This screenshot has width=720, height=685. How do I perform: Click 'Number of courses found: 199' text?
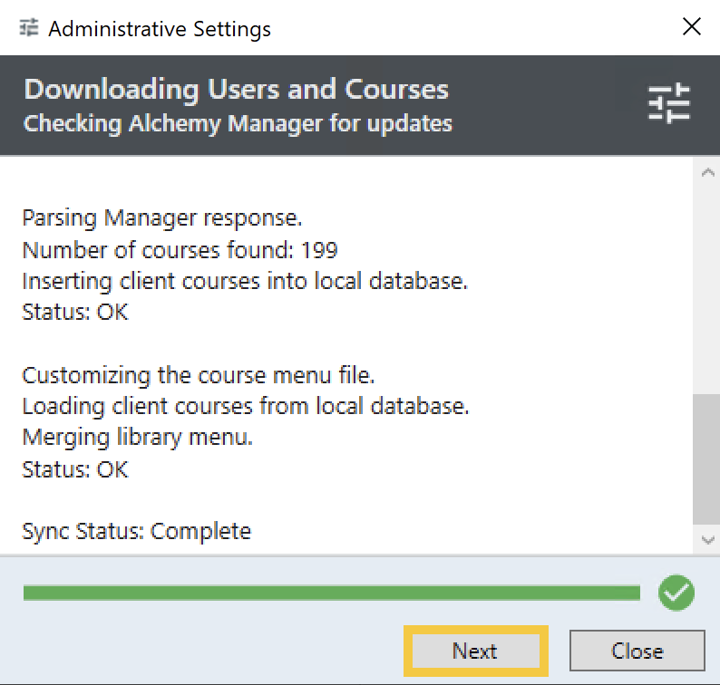[x=180, y=250]
